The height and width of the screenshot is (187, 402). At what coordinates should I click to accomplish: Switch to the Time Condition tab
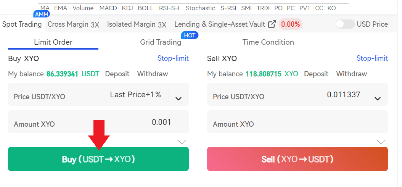(268, 42)
